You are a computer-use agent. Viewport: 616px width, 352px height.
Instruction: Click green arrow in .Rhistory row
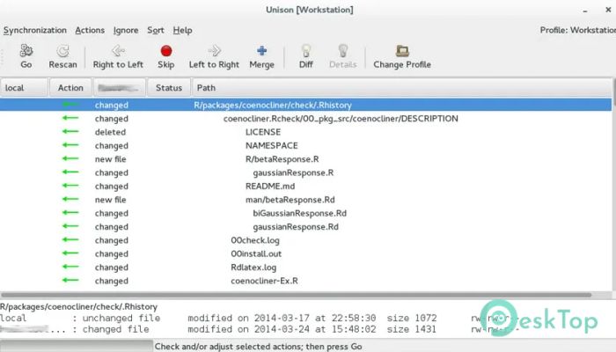[x=70, y=104]
